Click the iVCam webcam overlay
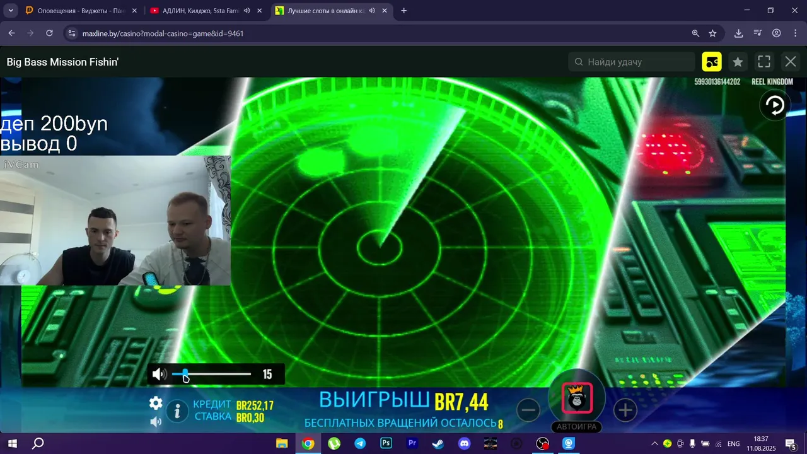 115,221
